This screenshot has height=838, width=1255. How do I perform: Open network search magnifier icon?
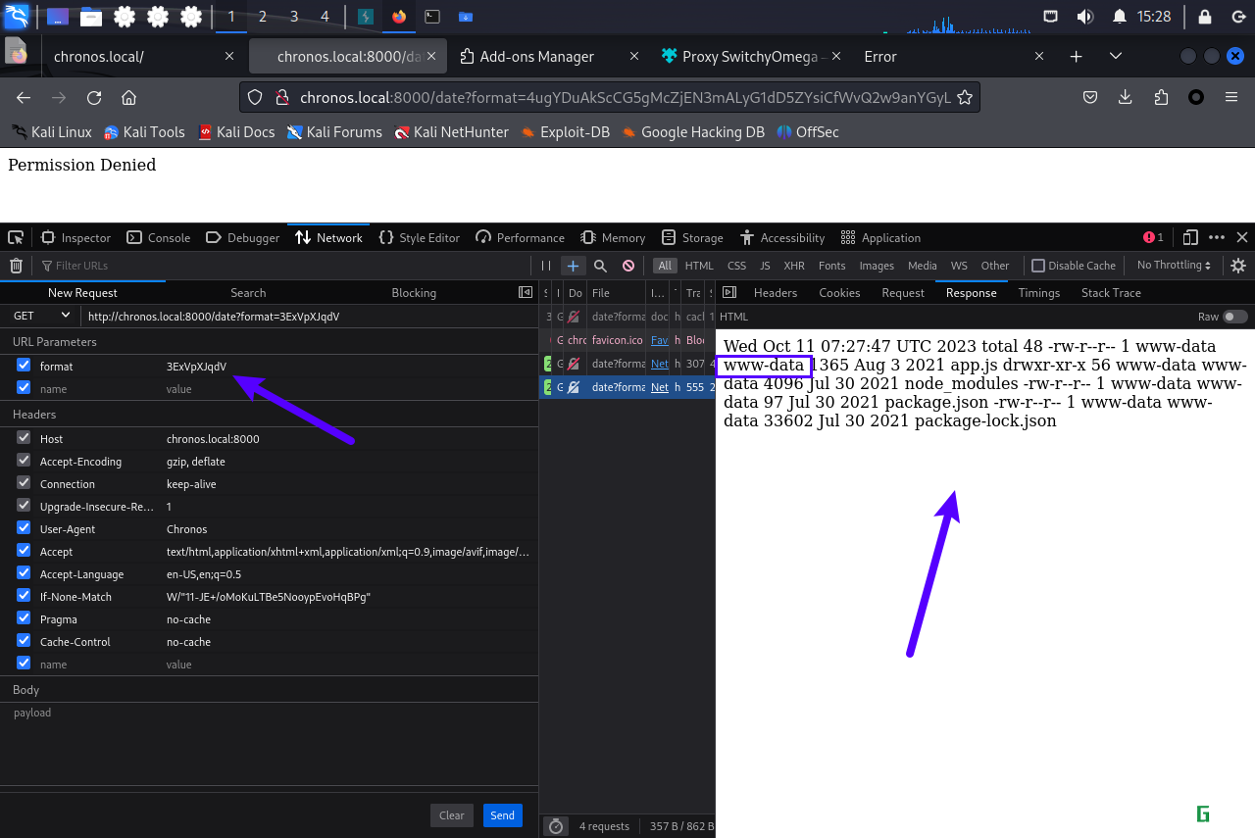(x=601, y=266)
